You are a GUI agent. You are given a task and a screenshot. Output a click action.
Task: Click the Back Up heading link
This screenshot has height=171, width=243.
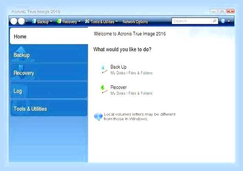pyautogui.click(x=118, y=67)
